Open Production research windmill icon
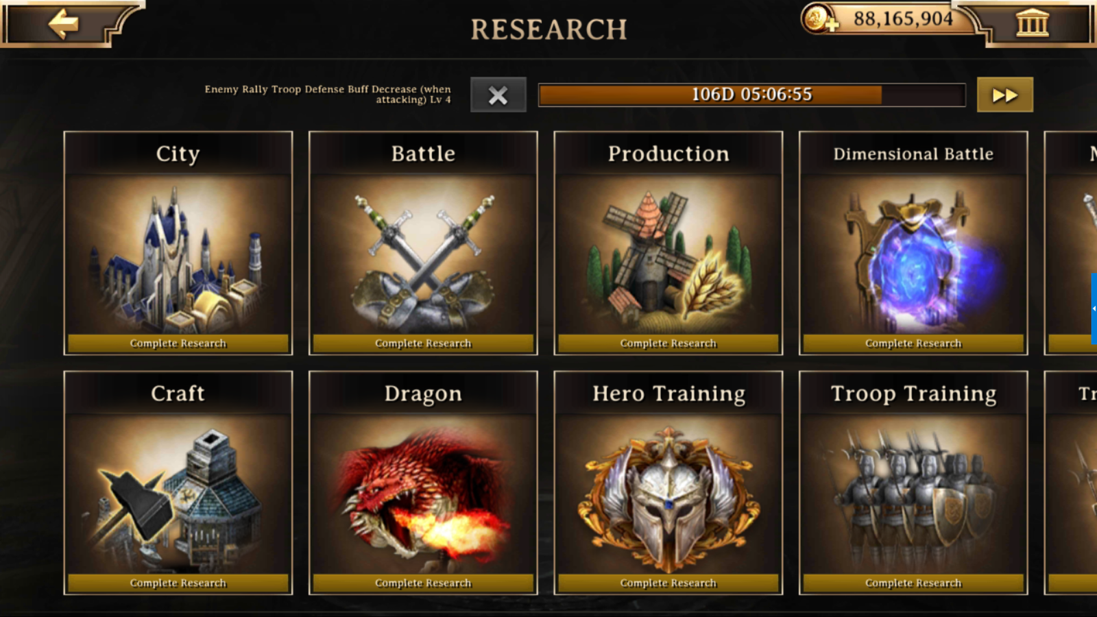 (x=668, y=255)
